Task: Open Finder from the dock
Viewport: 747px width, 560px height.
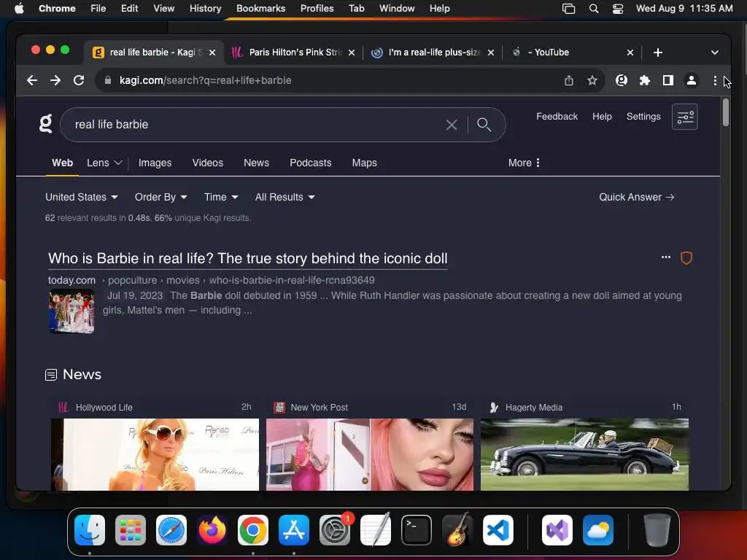Action: pos(90,530)
